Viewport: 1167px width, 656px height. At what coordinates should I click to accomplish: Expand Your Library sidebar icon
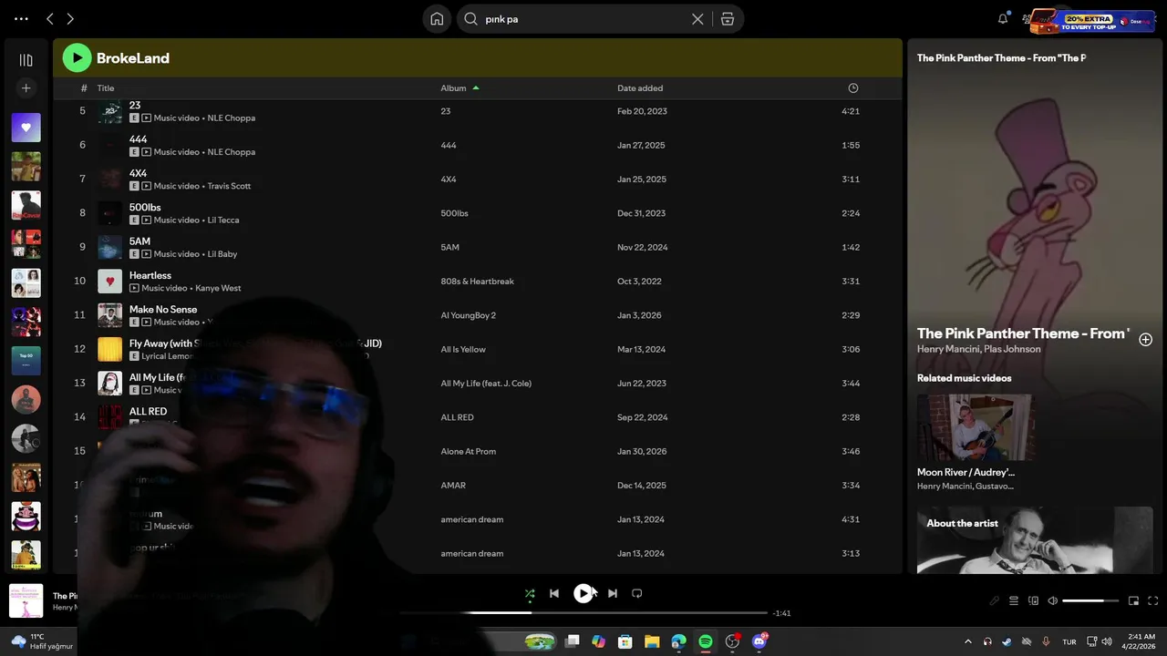26,60
